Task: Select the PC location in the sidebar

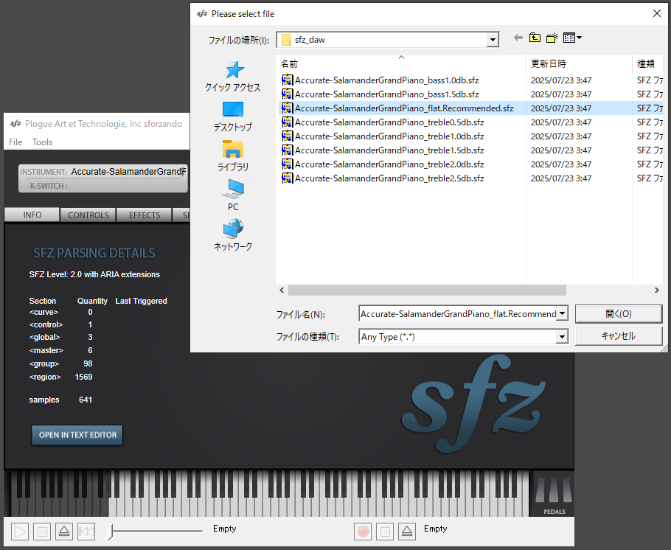Action: tap(232, 195)
